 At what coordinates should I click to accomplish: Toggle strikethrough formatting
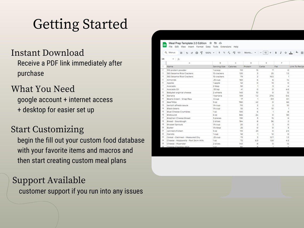pos(285,53)
